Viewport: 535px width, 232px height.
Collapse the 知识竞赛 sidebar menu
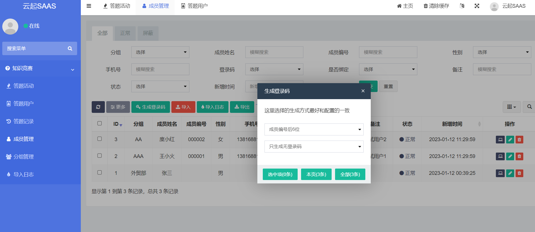pos(40,69)
